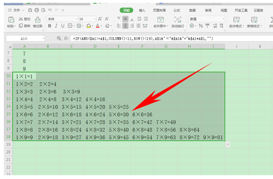Click the Undo arrow icon
Screen dimensions: 273x179
point(50,10)
